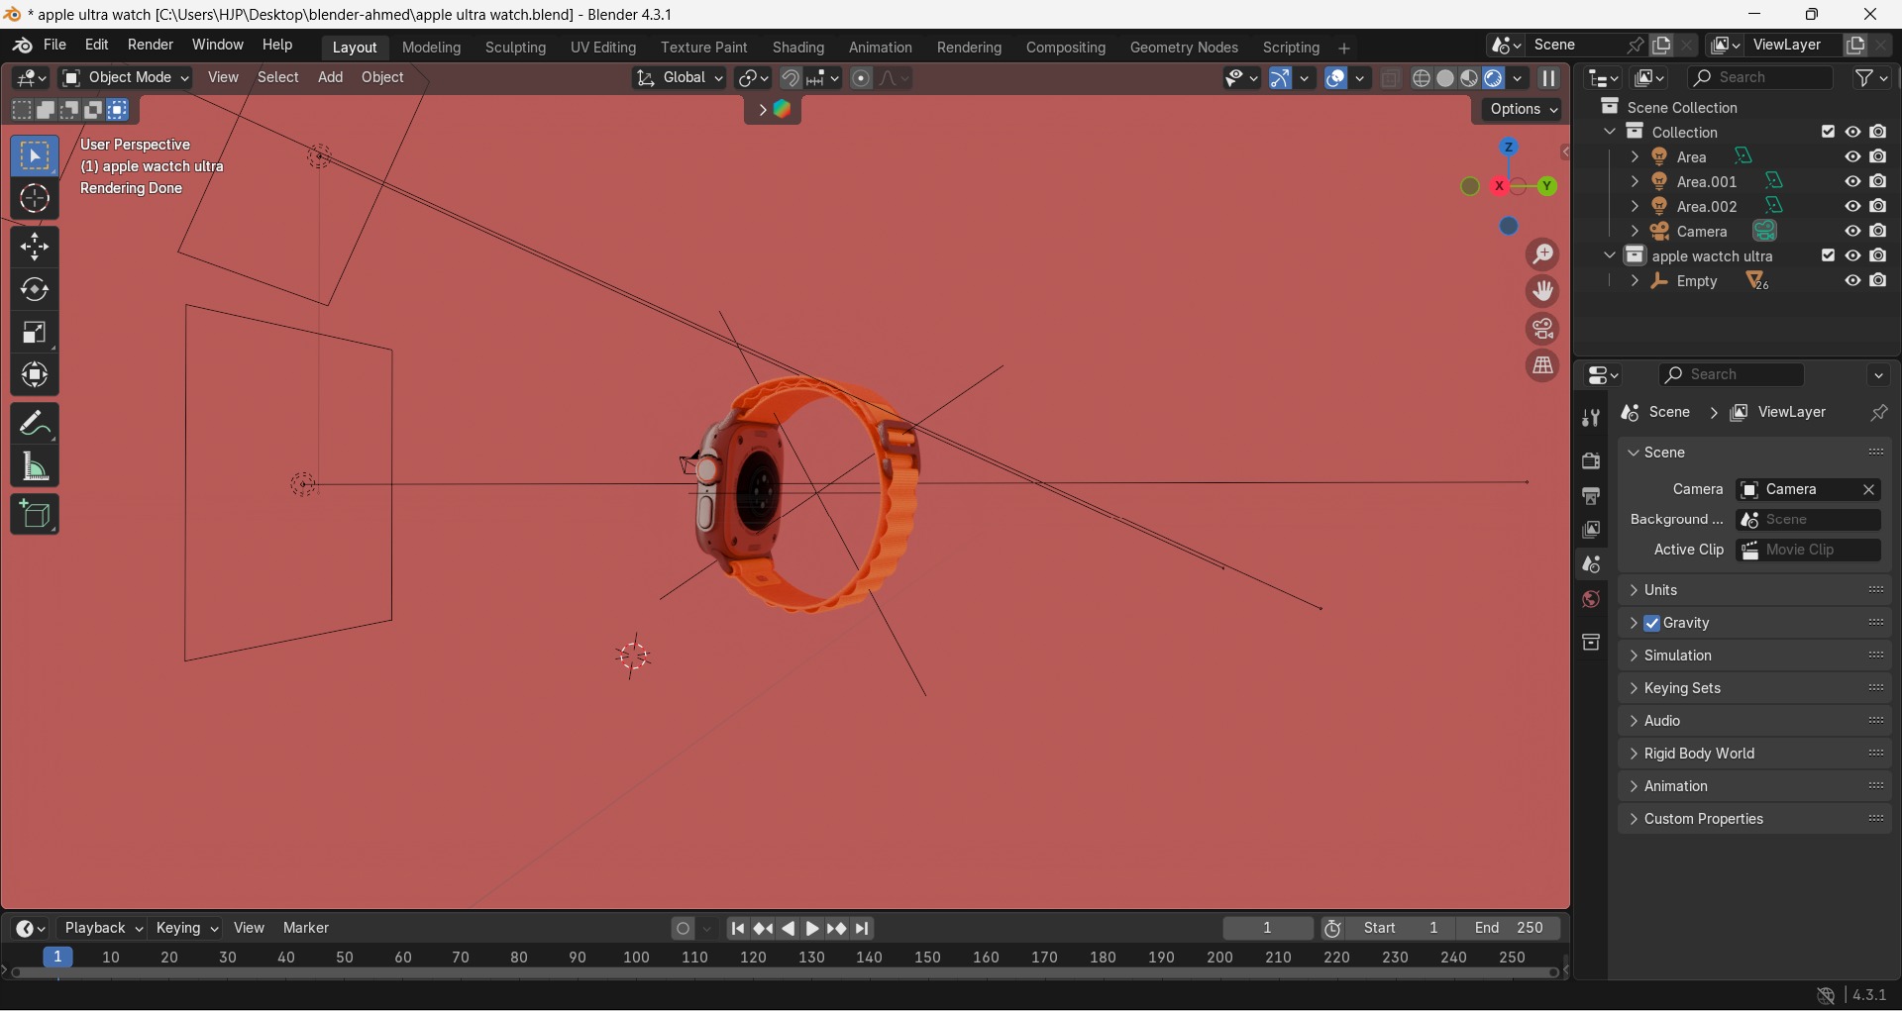Click the outliner search field
The height and width of the screenshot is (1011, 1902).
[1761, 78]
